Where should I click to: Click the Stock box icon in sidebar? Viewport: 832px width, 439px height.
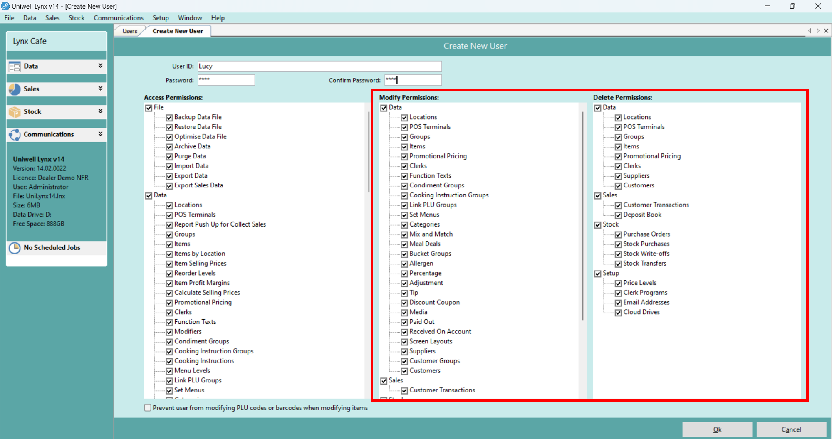tap(15, 112)
